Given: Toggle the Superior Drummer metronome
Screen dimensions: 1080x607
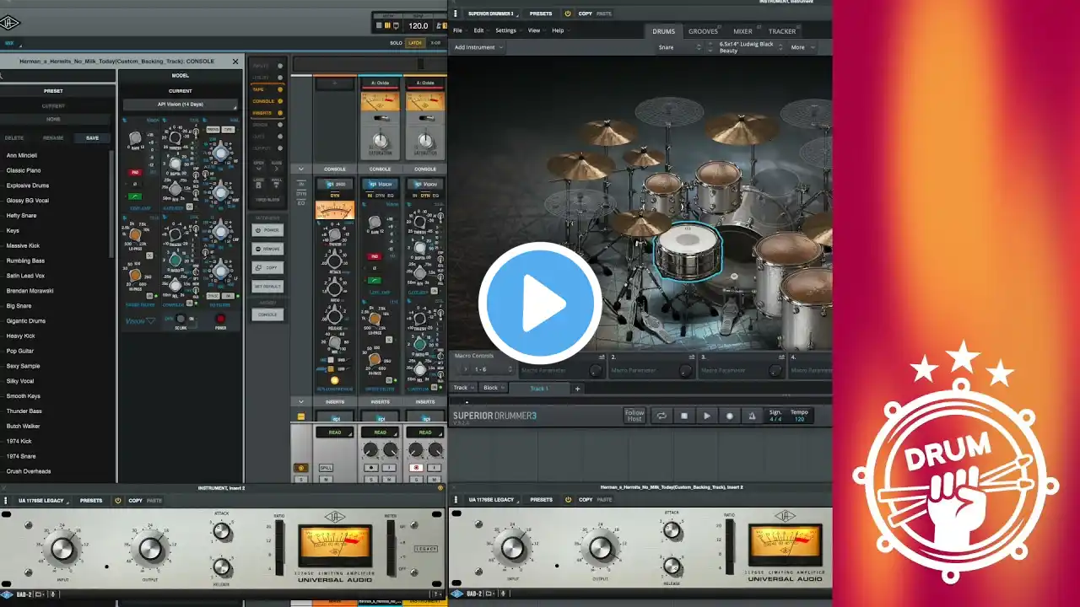Looking at the screenshot, I should [x=752, y=416].
